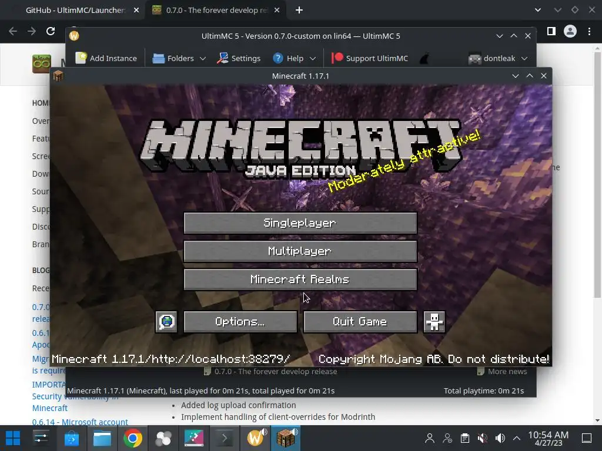Open the 0.7.0 news headline in UltimMC

[x=270, y=371]
